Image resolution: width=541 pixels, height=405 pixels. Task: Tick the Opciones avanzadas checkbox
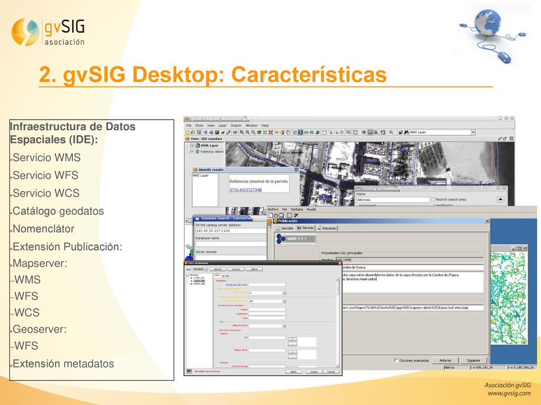coord(396,361)
